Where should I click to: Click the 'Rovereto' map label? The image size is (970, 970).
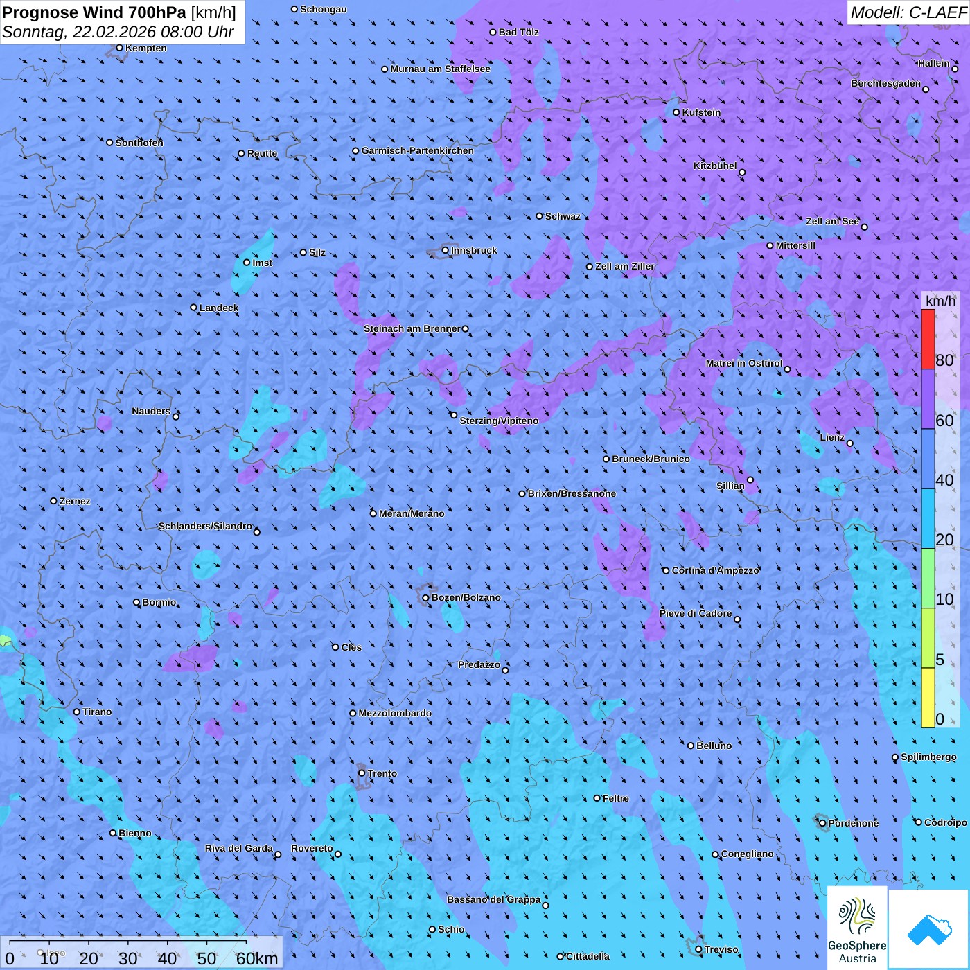pyautogui.click(x=312, y=848)
